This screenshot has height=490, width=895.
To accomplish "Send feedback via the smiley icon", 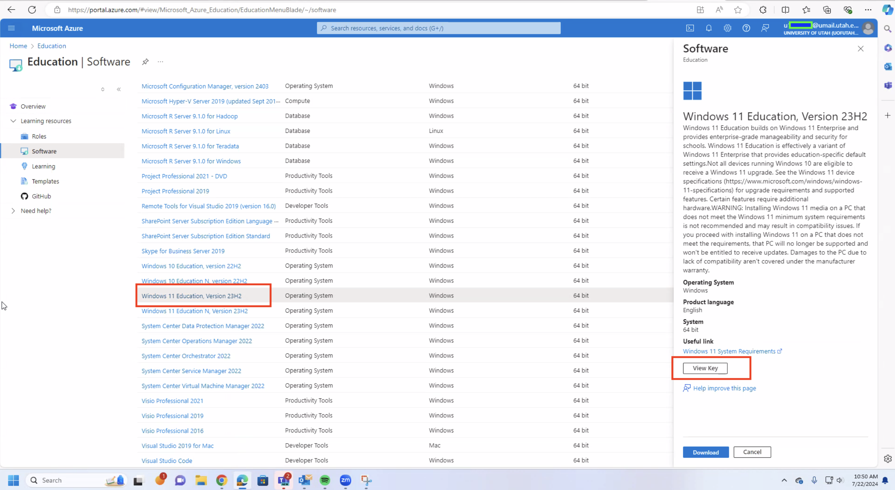I will click(x=765, y=28).
